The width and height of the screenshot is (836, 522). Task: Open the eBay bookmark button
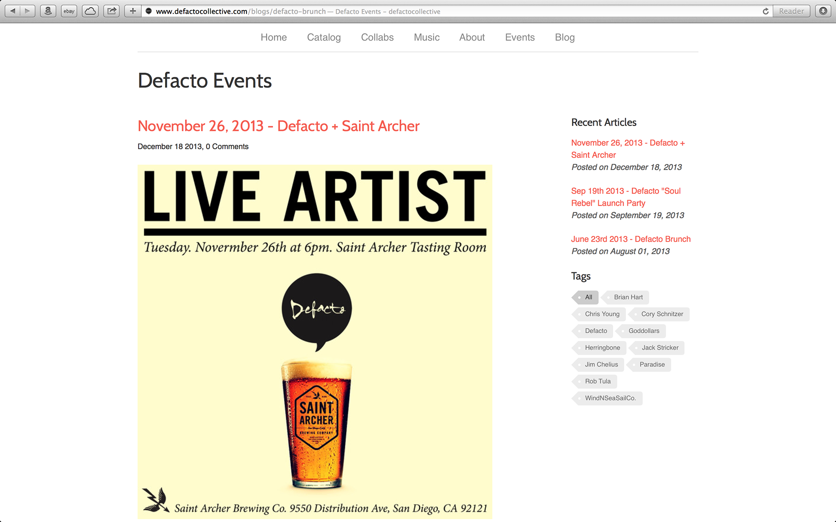coord(69,11)
